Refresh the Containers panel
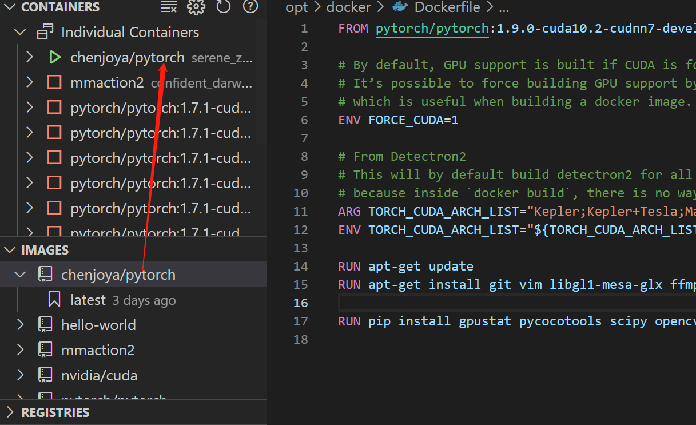696x425 pixels. [x=223, y=7]
